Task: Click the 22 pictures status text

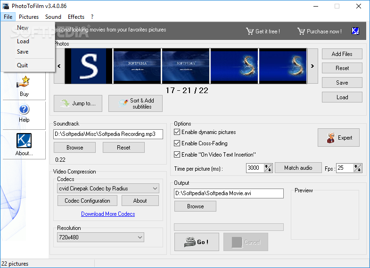Action: click(x=15, y=264)
